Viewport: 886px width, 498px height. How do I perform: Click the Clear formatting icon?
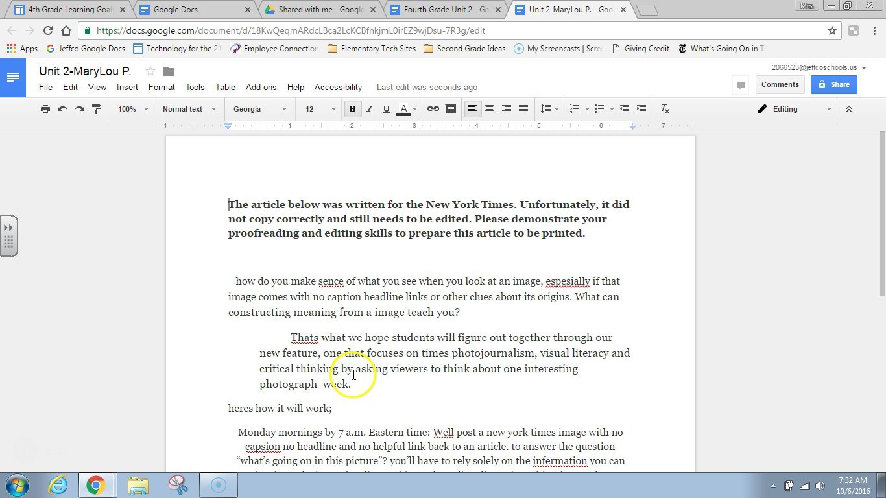click(664, 109)
